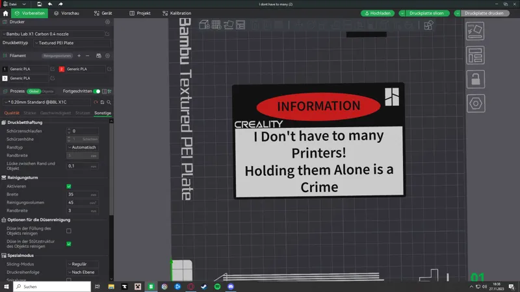
Task: Click the home icon
Action: (5, 13)
